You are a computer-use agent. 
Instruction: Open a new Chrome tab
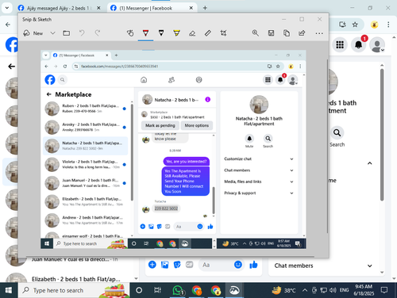pyautogui.click(x=205, y=8)
